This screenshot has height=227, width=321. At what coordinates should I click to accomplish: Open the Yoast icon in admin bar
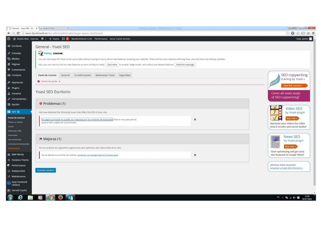point(65,39)
